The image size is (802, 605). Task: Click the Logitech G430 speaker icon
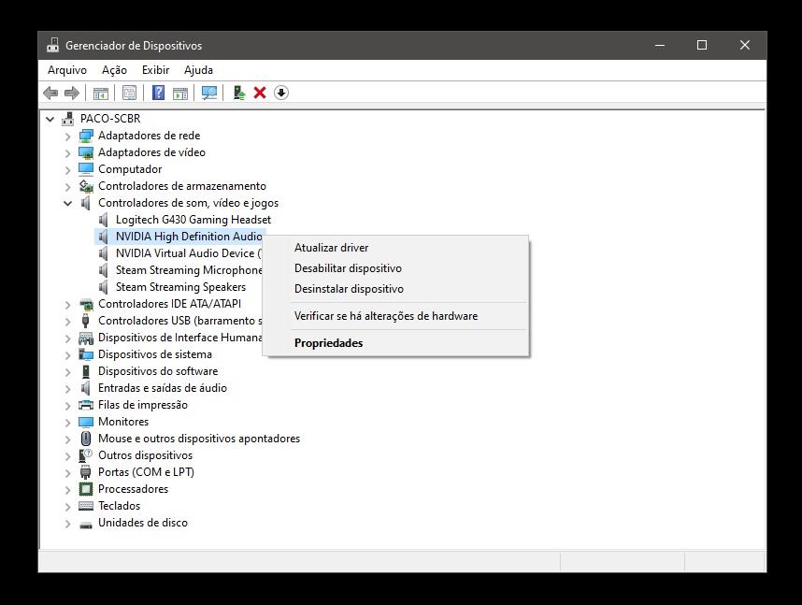104,220
